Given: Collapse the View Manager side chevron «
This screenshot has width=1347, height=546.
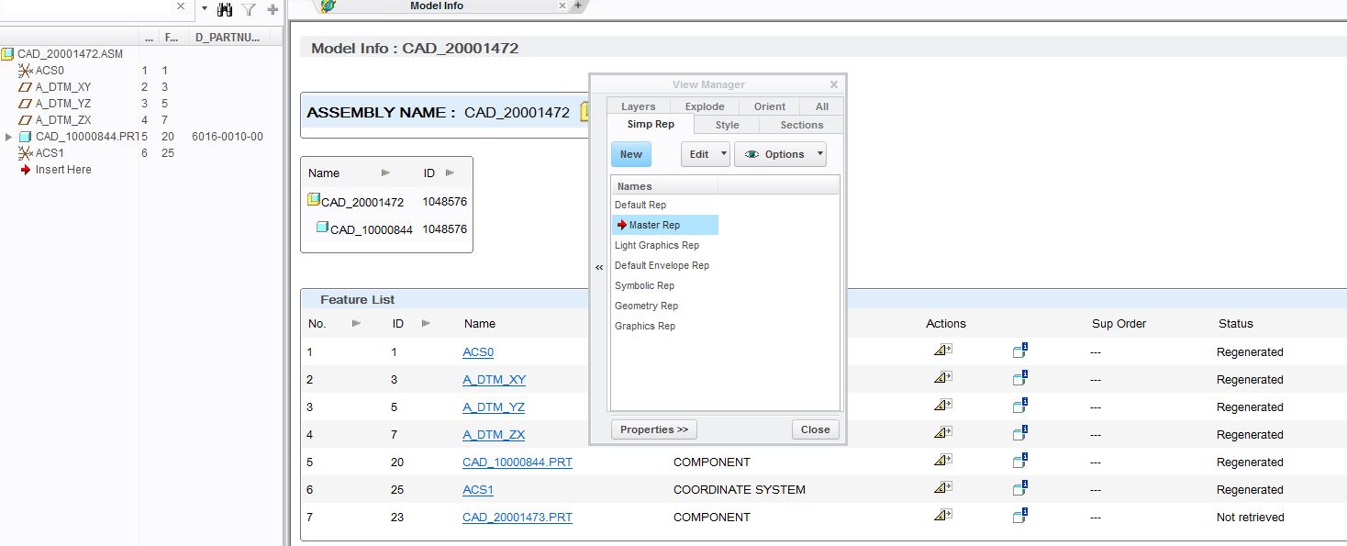Looking at the screenshot, I should (x=598, y=267).
